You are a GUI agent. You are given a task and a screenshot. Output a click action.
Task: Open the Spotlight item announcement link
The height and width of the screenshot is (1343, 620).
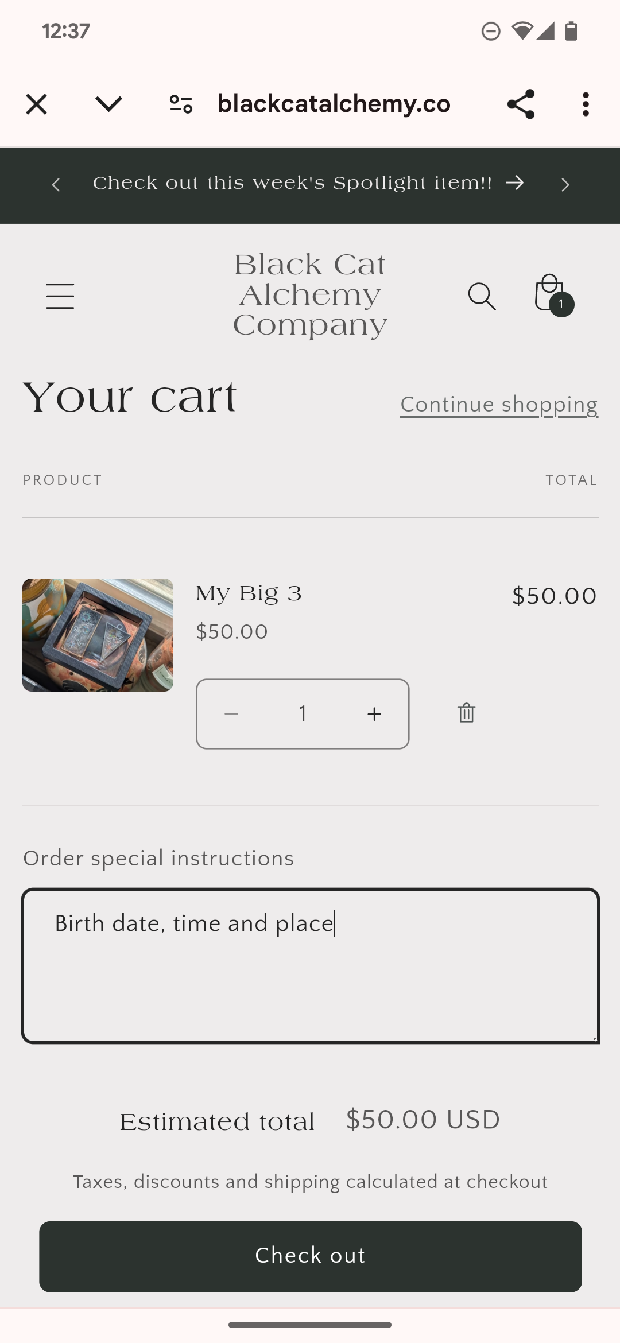(308, 183)
